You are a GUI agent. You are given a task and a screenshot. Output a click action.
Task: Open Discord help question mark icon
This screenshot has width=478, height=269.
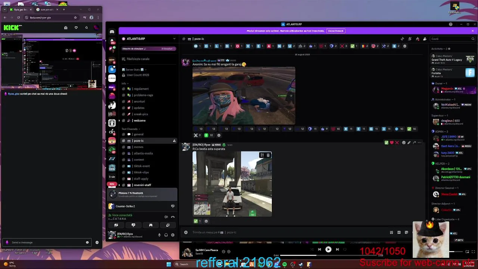[451, 24]
